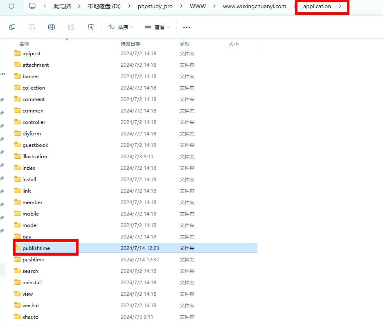Viewport: 383px width, 326px height.
Task: Select the wechat folder icon
Action: click(17, 305)
